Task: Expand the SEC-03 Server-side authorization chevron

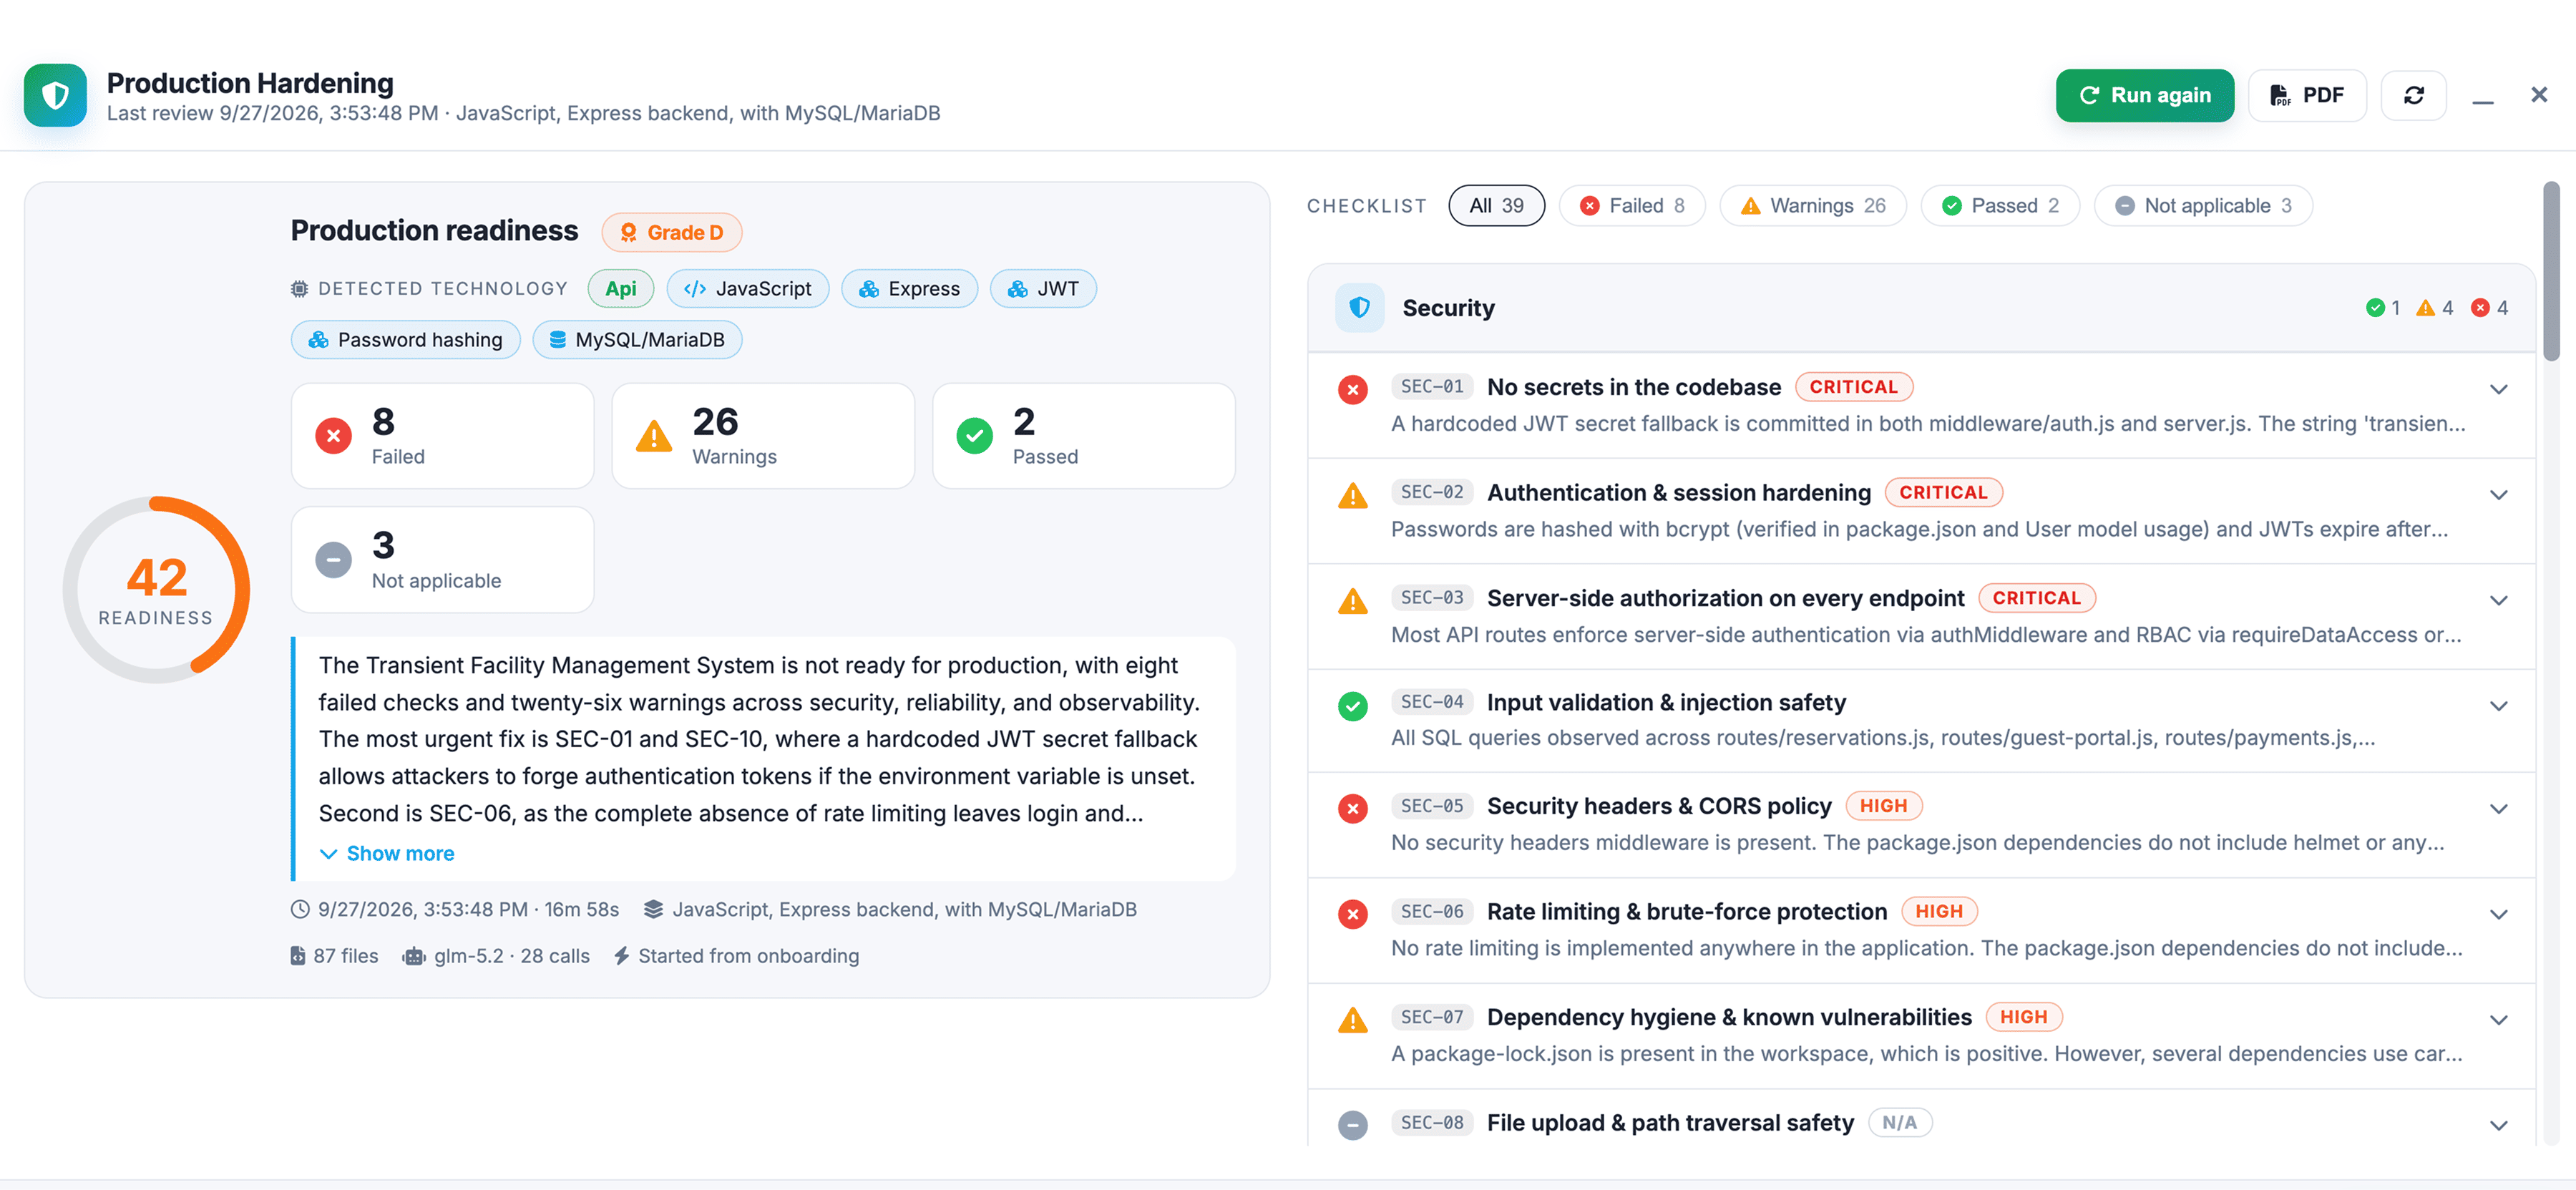Action: [2498, 600]
